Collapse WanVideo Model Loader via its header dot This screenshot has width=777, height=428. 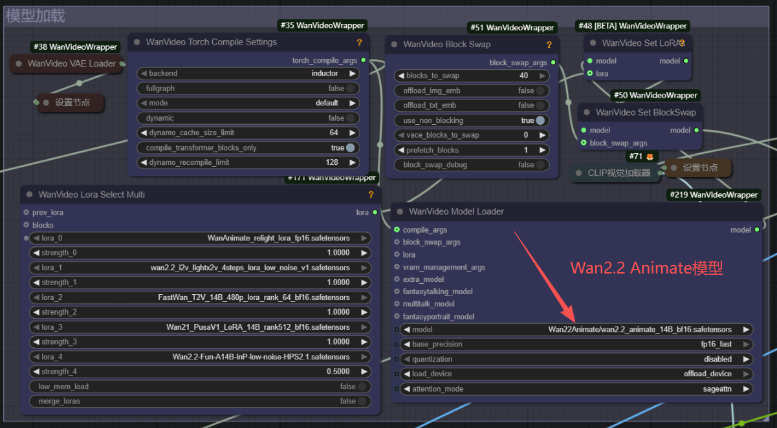400,211
